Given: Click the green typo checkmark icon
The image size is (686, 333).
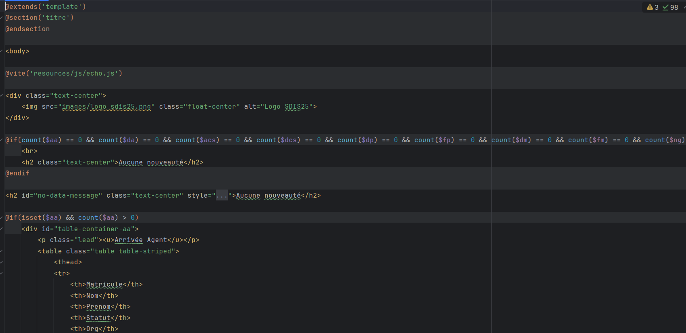Looking at the screenshot, I should click(x=665, y=7).
